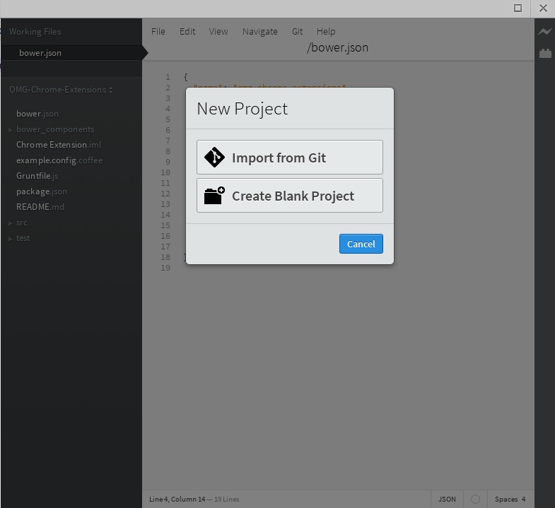Open the Git menu

tap(297, 31)
